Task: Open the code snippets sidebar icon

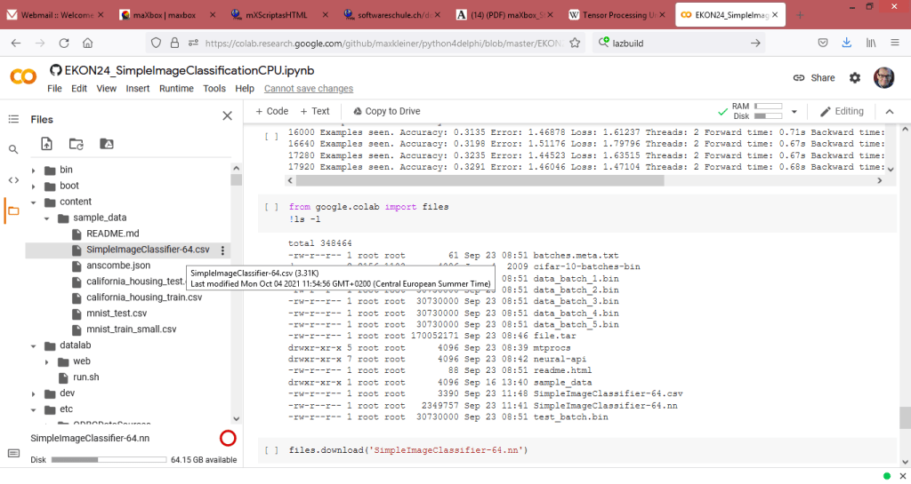Action: 13,180
